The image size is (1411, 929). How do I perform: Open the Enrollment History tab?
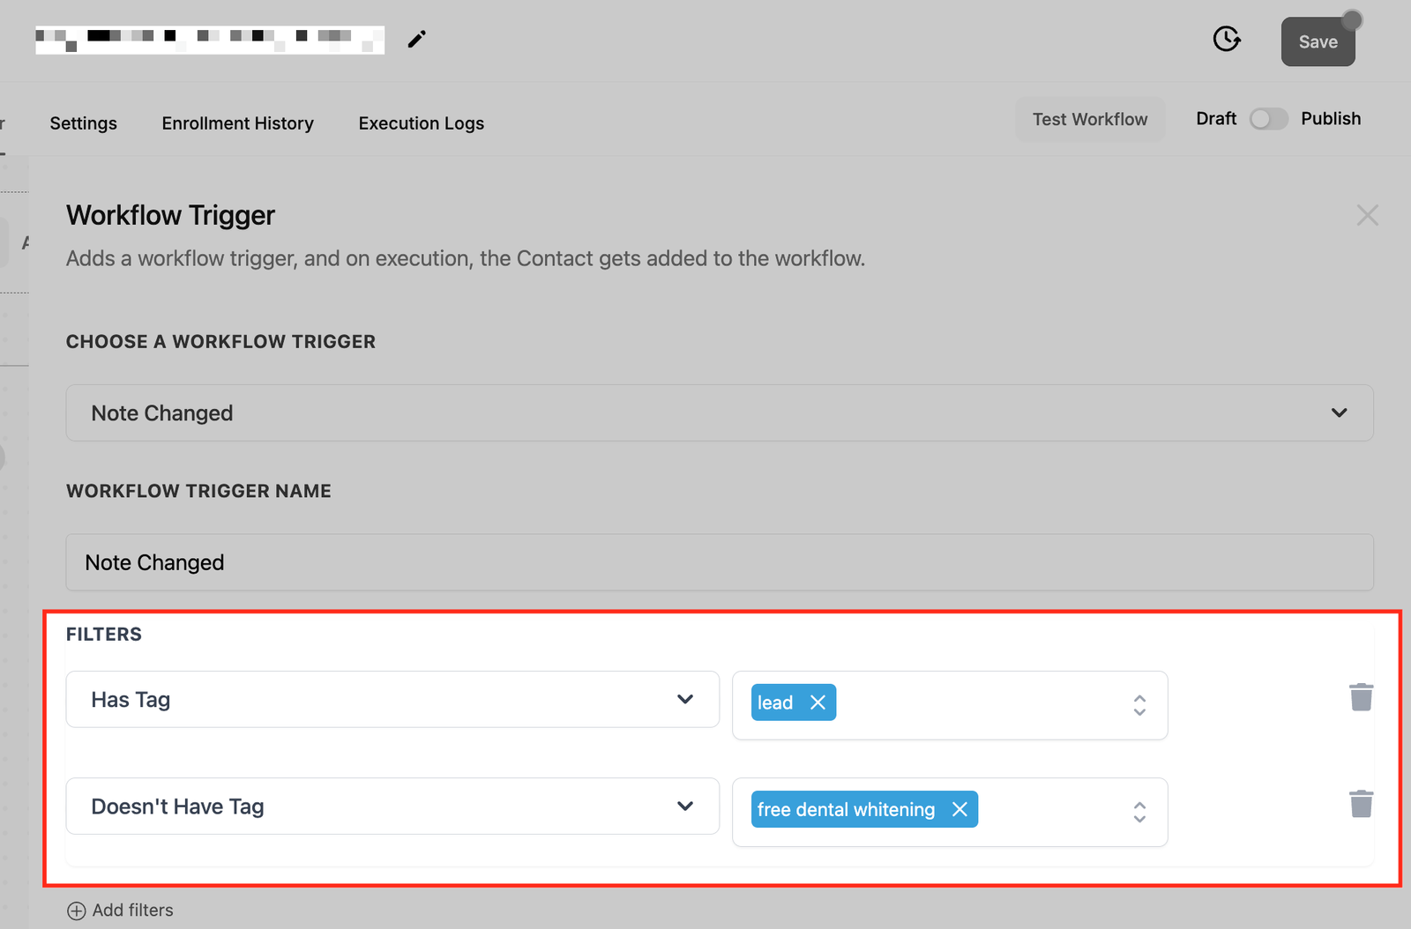[x=237, y=123]
